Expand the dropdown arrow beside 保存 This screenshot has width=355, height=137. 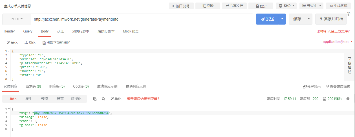309,19
